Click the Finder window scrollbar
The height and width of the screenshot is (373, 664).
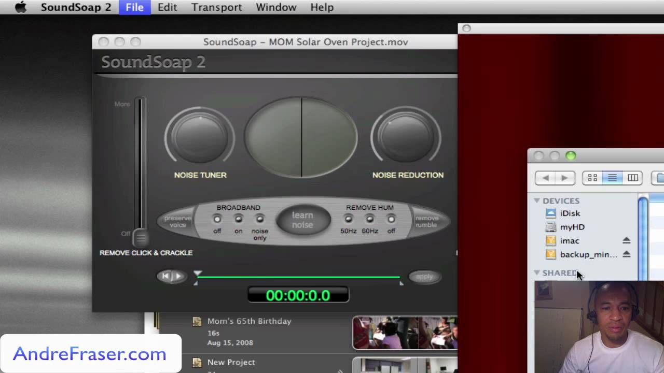[x=643, y=238]
